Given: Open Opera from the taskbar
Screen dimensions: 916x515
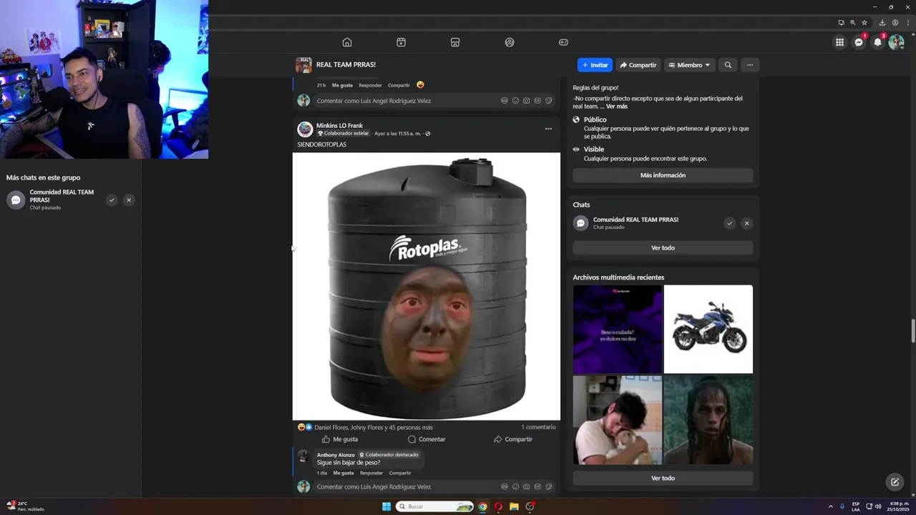Looking at the screenshot, I should (498, 506).
